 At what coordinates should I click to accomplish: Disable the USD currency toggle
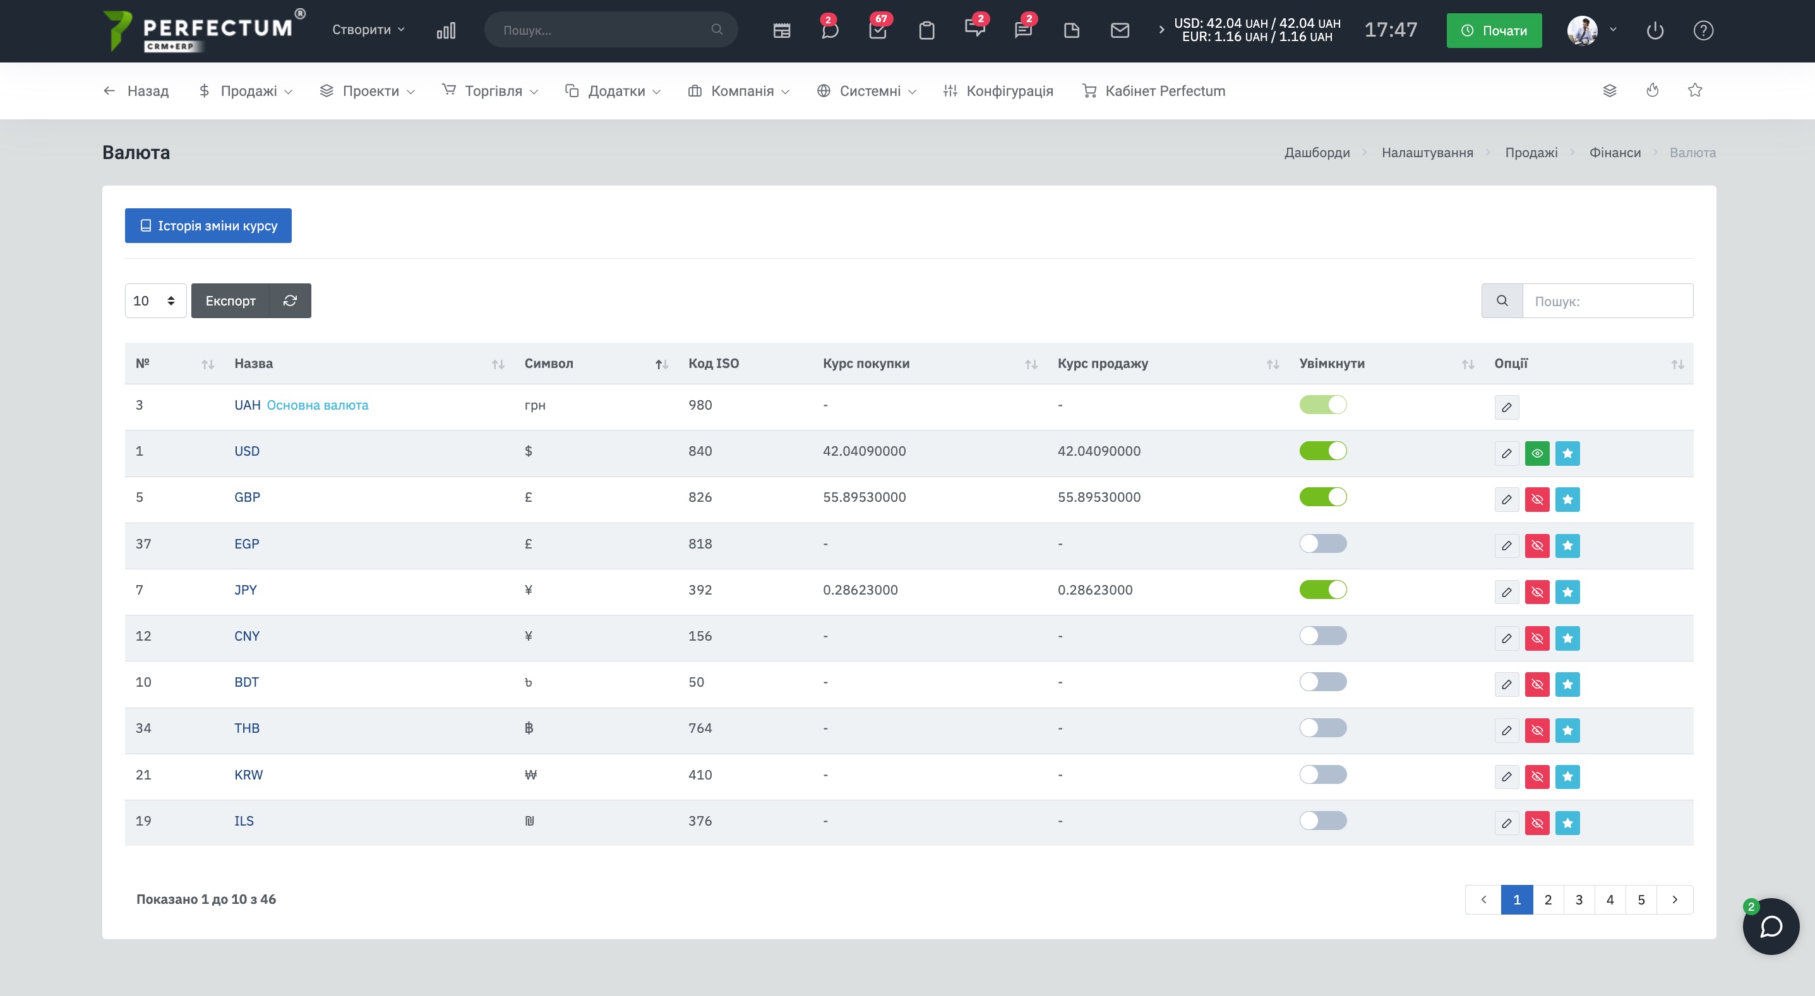pos(1322,451)
